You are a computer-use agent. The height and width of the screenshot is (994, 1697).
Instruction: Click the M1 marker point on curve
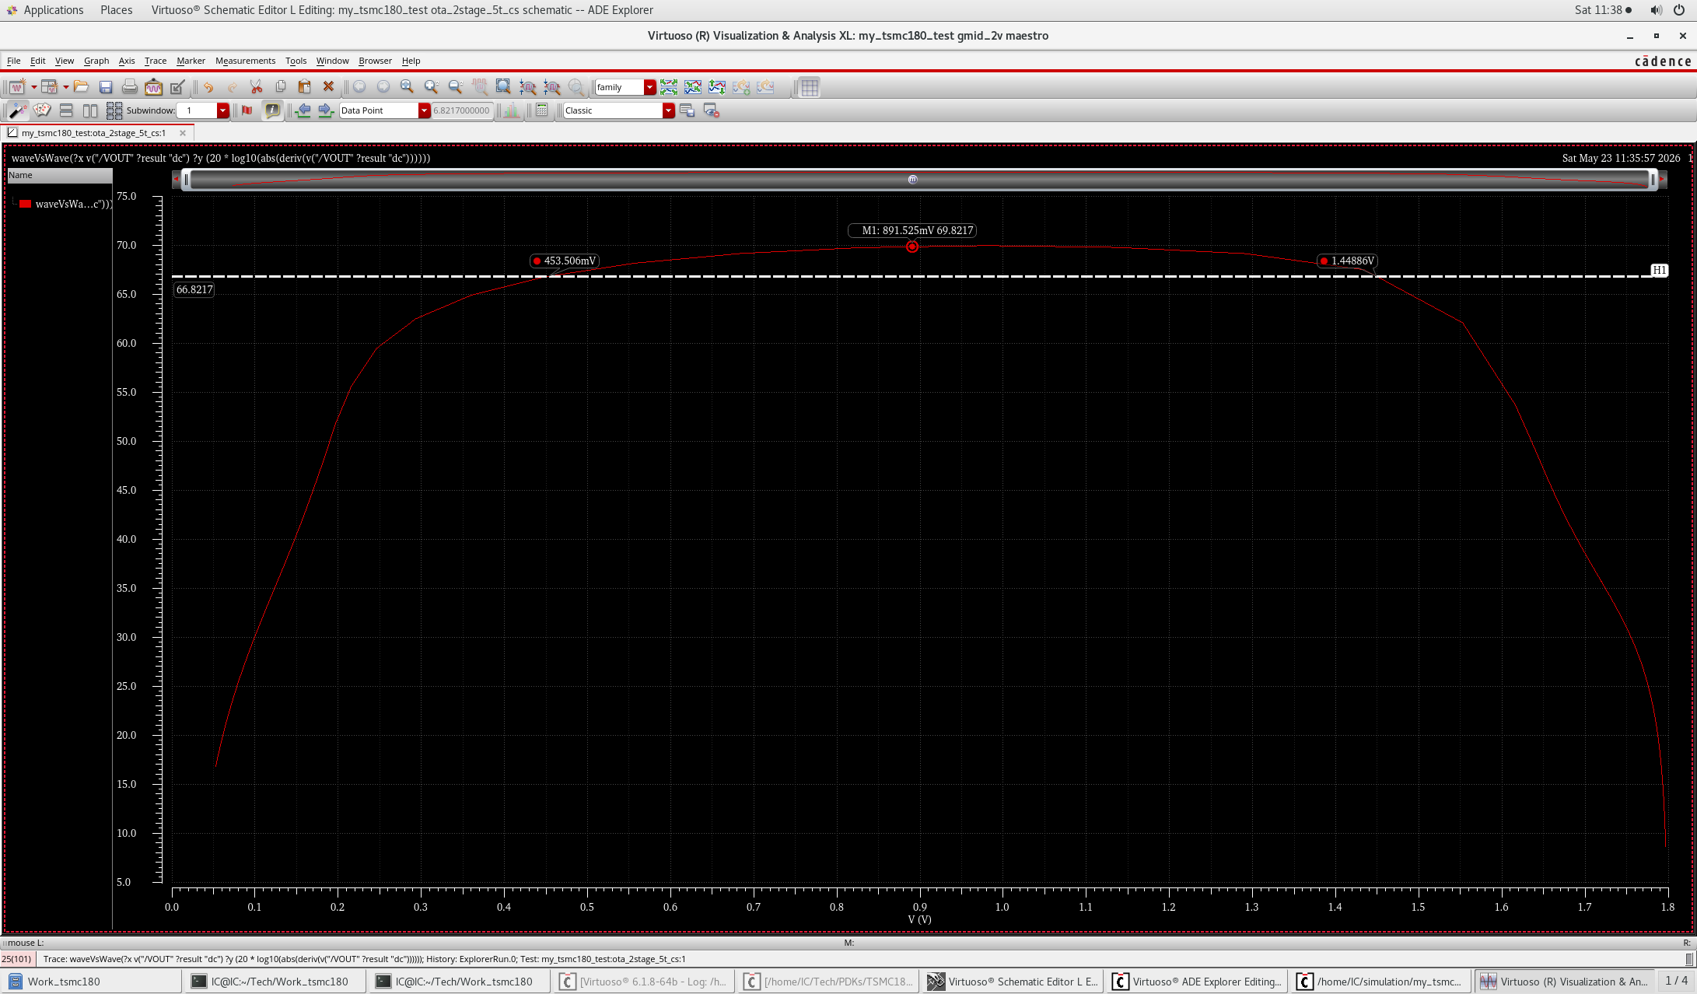[x=912, y=247]
